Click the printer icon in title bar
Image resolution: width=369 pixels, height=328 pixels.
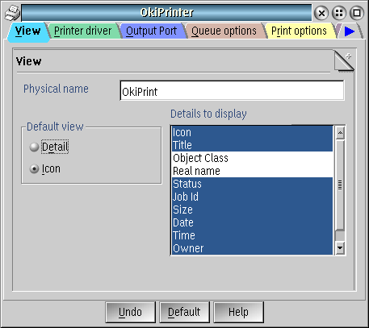pos(12,13)
